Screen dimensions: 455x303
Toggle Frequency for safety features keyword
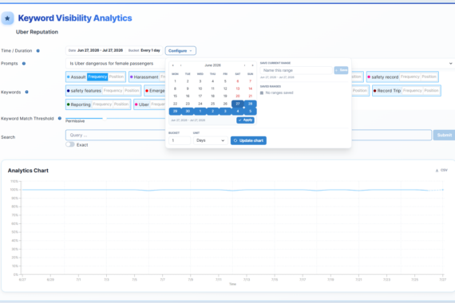tap(113, 90)
